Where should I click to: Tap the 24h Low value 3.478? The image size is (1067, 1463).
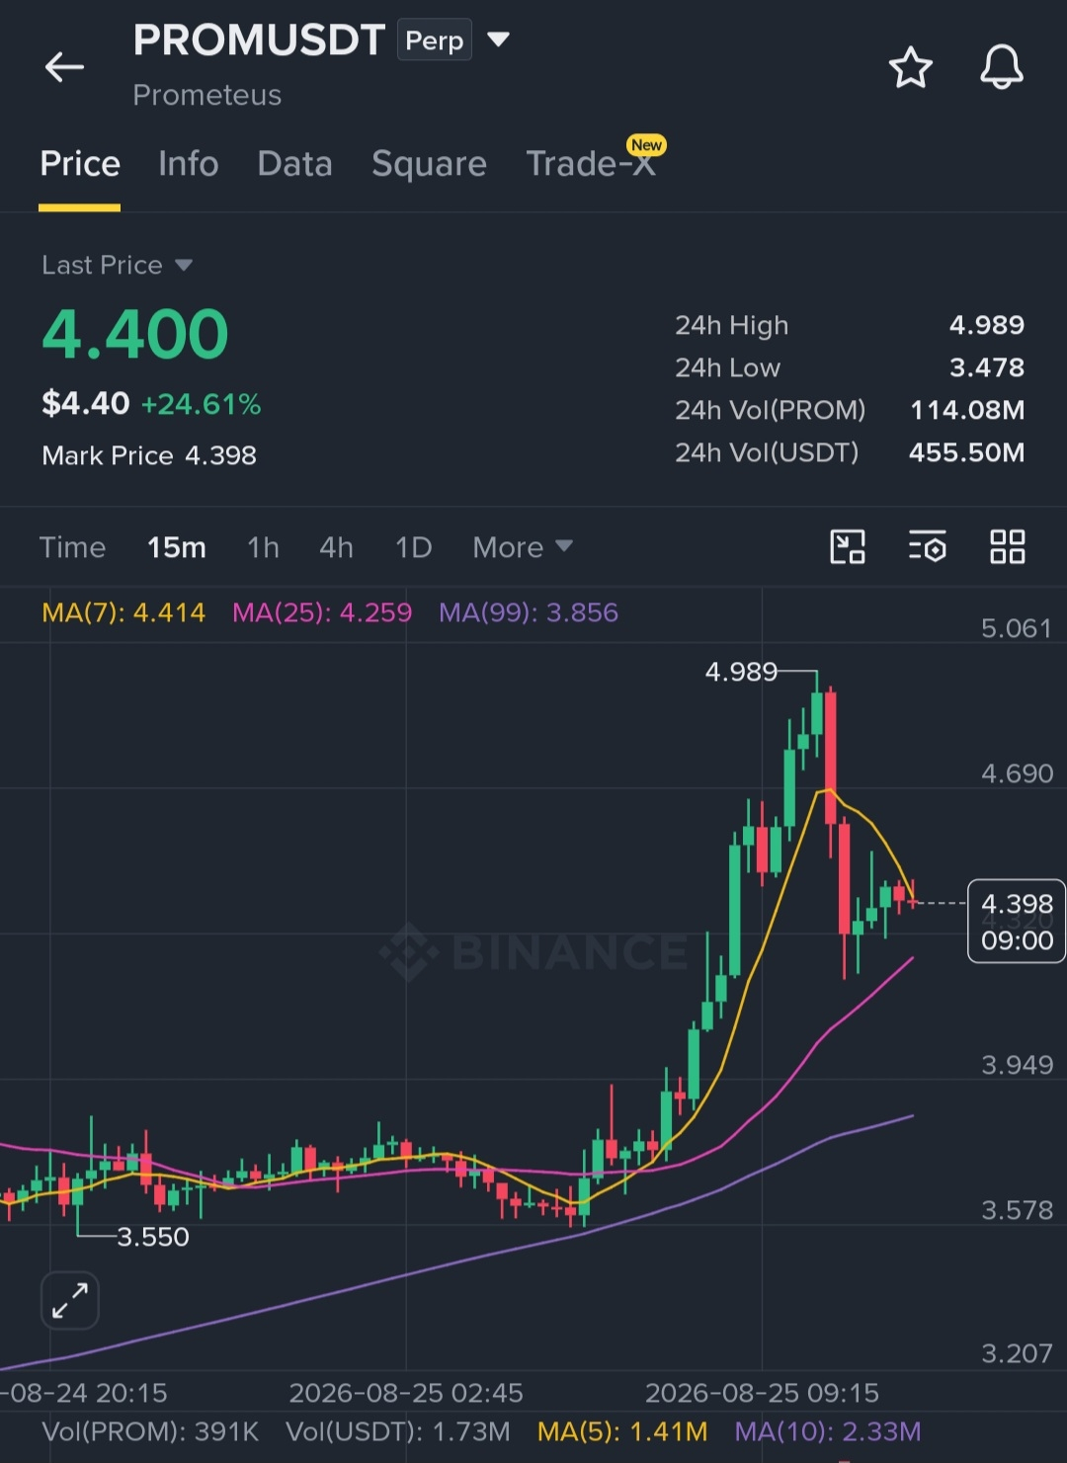[x=986, y=367]
